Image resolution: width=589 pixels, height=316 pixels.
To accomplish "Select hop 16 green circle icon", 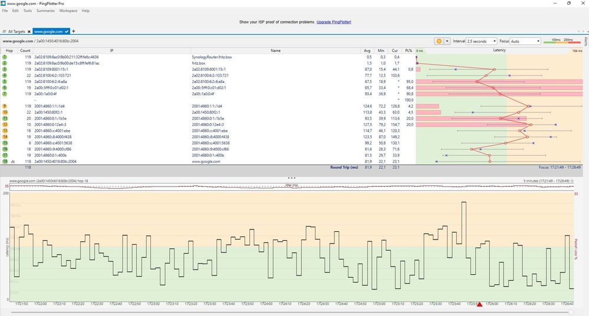I will click(5, 149).
